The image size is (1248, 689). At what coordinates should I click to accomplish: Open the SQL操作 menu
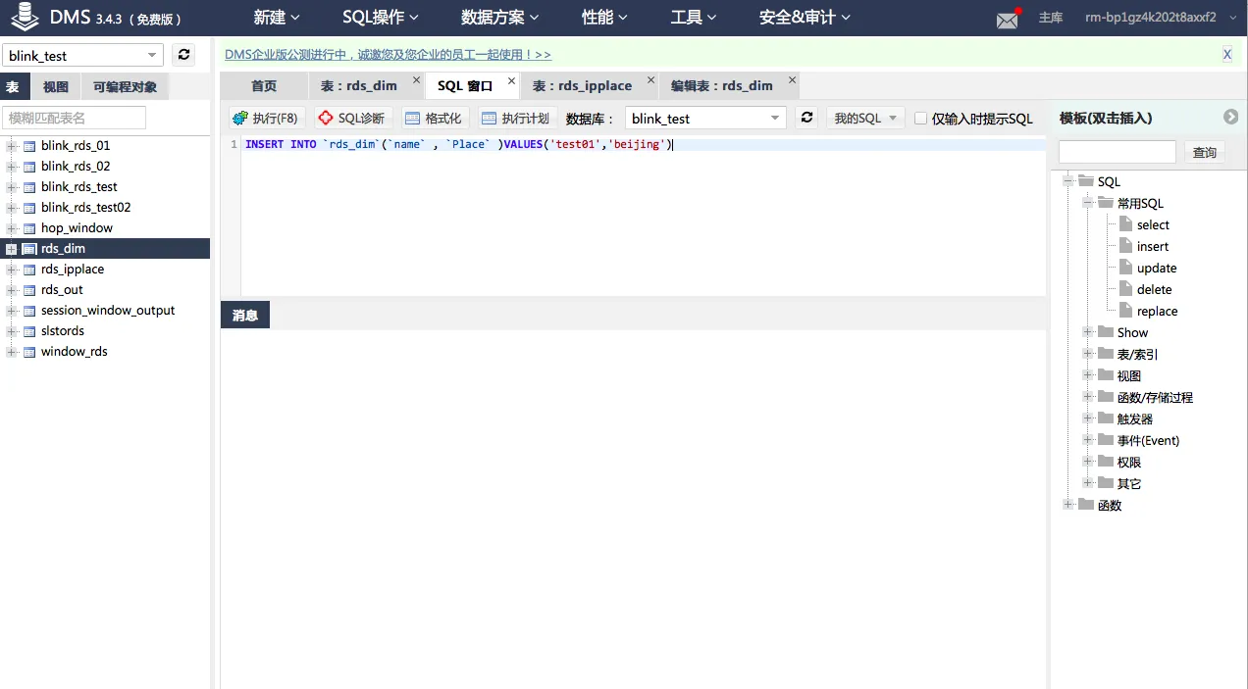click(x=381, y=18)
